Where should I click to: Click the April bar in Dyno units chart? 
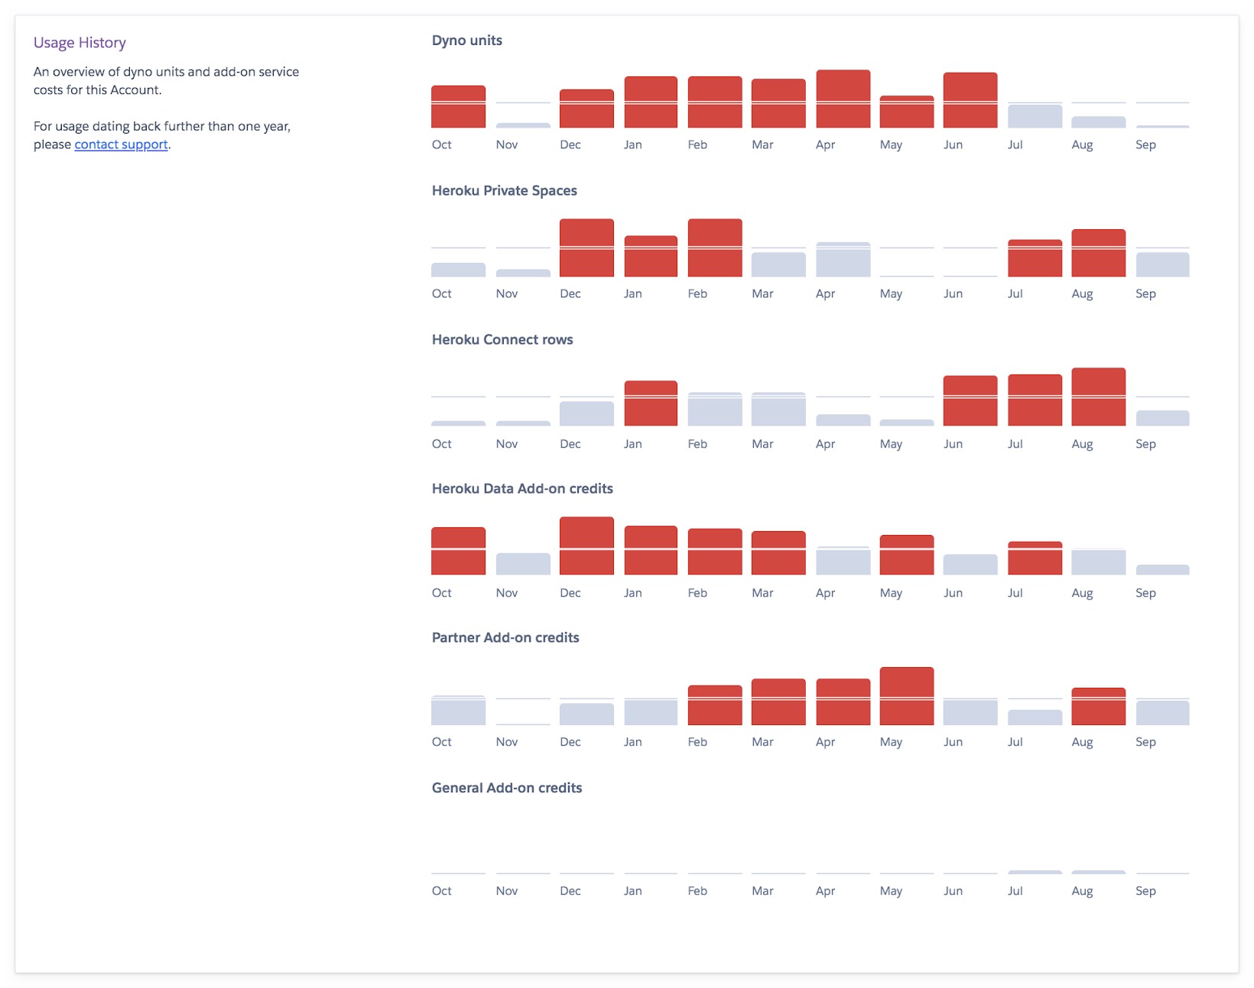click(843, 99)
